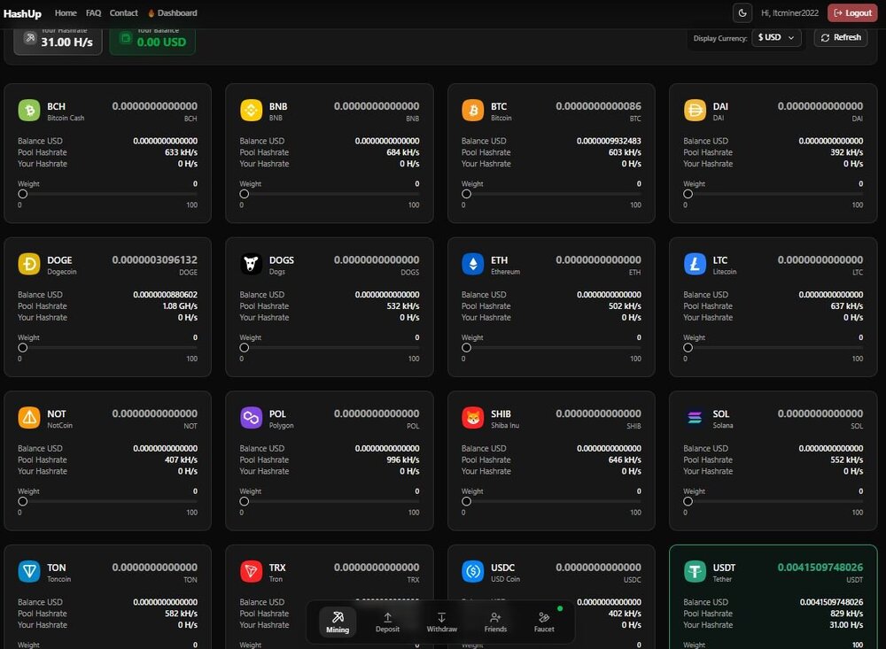The height and width of the screenshot is (649, 886).
Task: Click the BTC balance 0.0000000000086
Action: [x=598, y=106]
